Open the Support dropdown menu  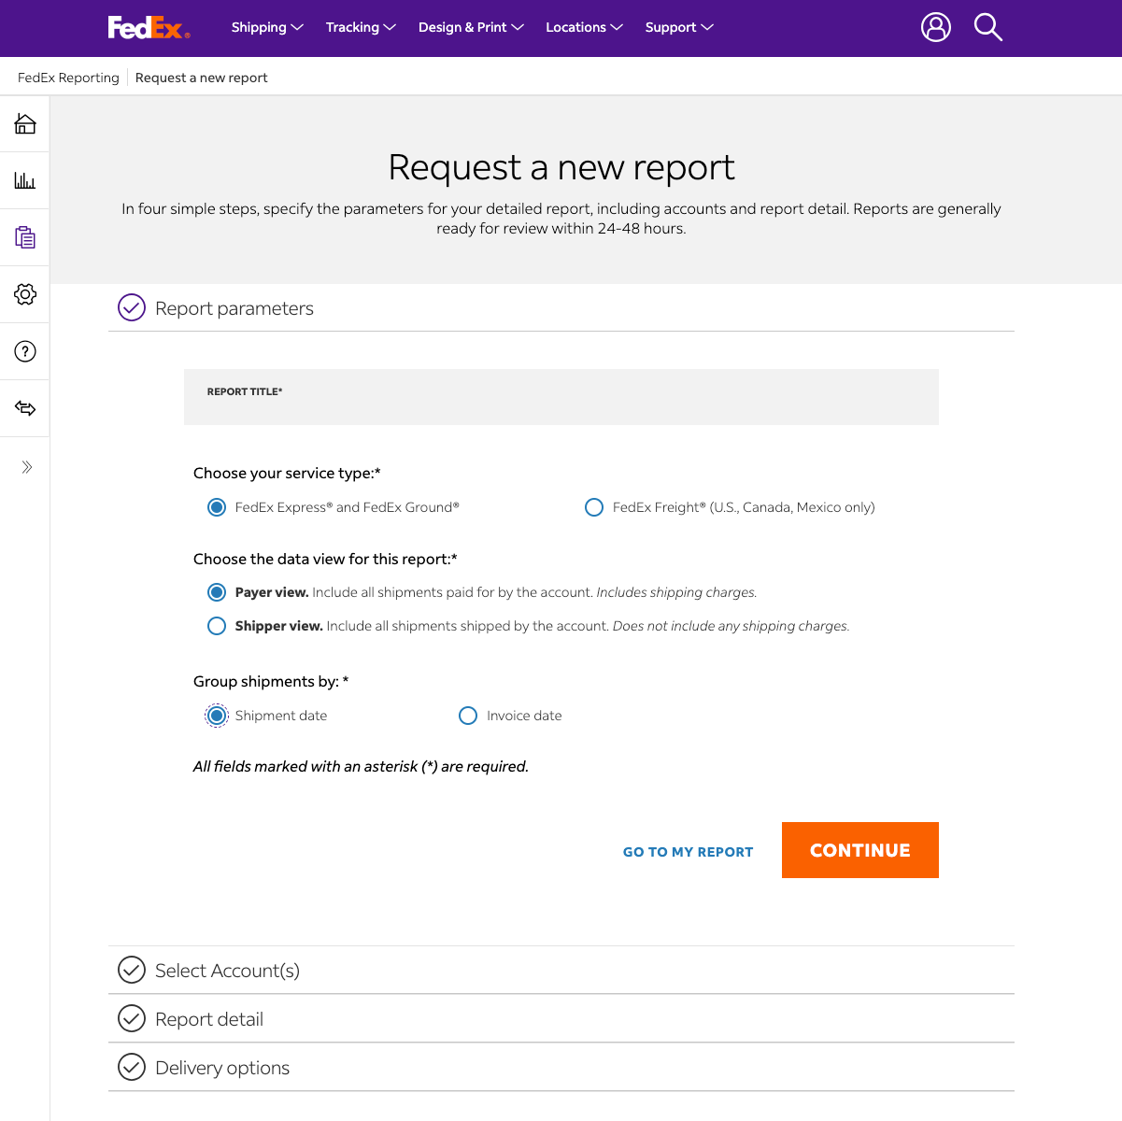pos(679,27)
